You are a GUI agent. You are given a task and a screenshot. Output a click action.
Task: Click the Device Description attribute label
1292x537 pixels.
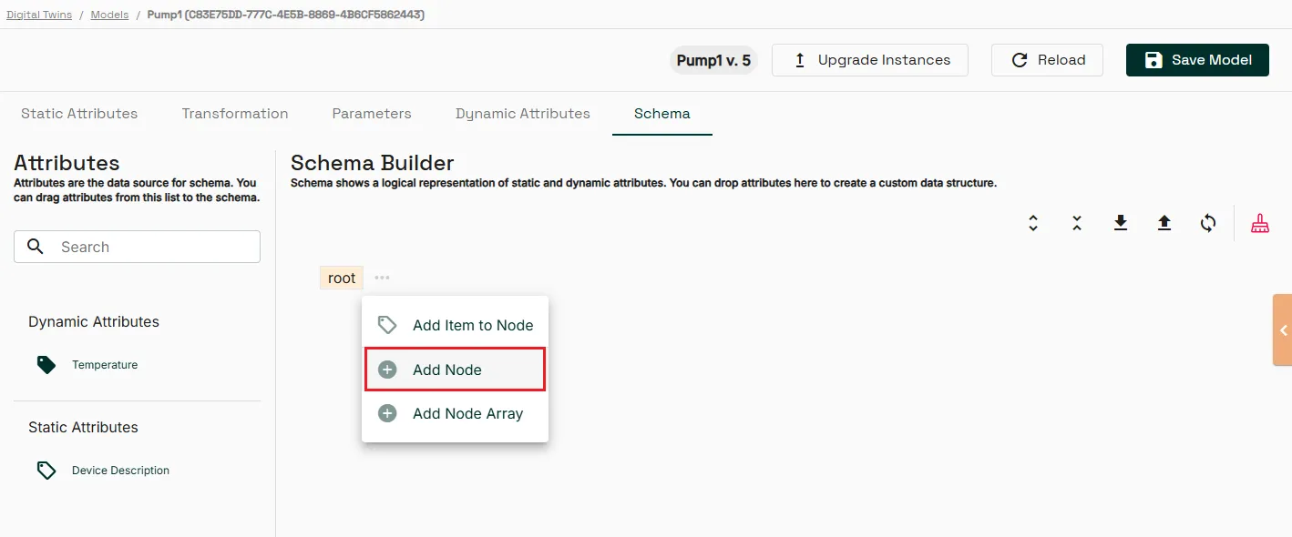click(120, 471)
